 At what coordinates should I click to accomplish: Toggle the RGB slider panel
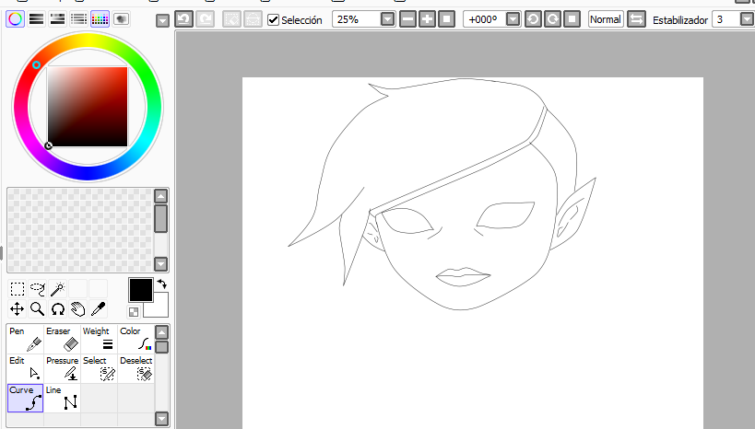(37, 19)
